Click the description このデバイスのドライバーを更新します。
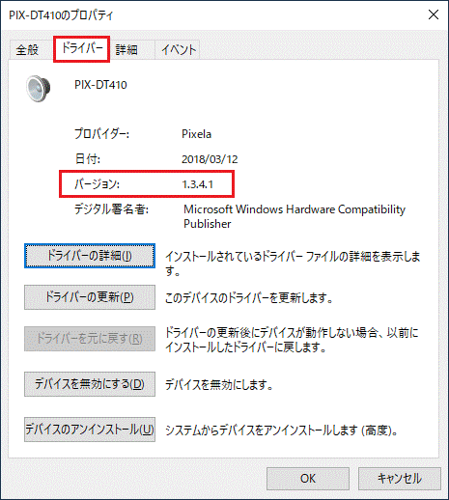The width and height of the screenshot is (449, 500). tap(249, 298)
